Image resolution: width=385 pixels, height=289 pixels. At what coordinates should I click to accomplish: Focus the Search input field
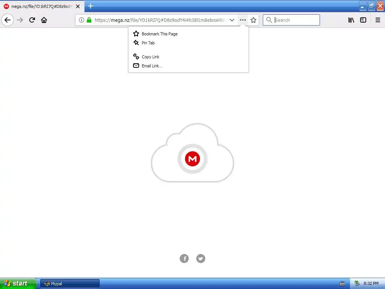pos(291,20)
